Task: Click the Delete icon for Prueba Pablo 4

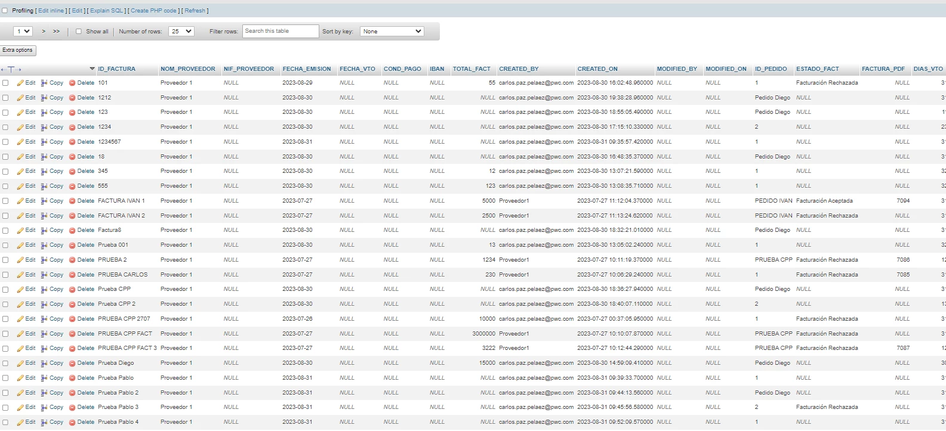Action: pos(72,422)
